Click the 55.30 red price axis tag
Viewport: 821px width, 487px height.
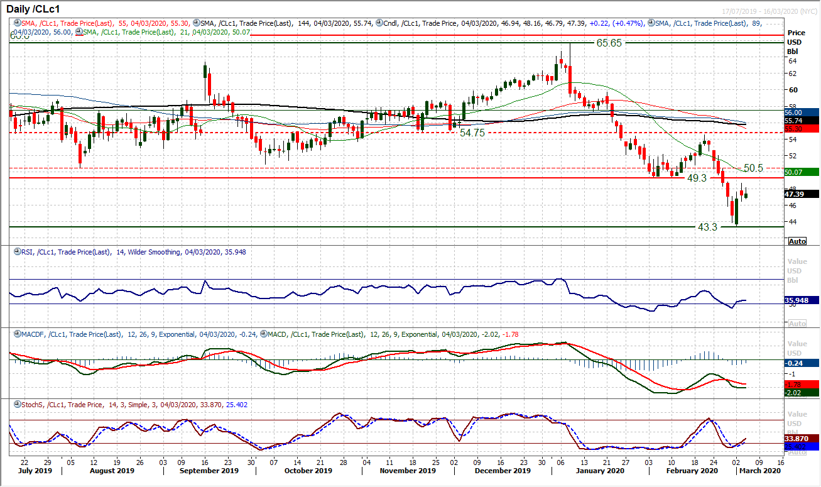point(801,128)
